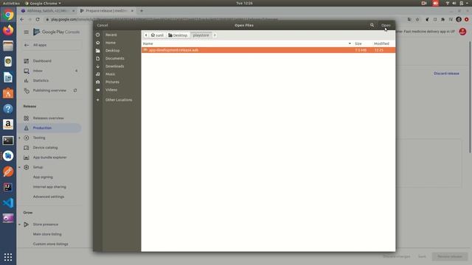
Task: Go to Home in file dialog sidebar
Action: [x=110, y=43]
